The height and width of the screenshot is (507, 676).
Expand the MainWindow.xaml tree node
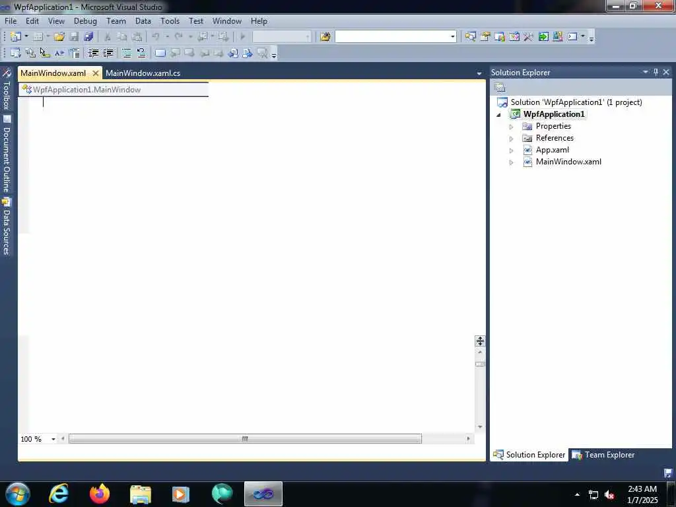tap(512, 162)
